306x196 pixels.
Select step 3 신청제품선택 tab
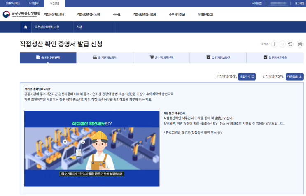point(161,58)
